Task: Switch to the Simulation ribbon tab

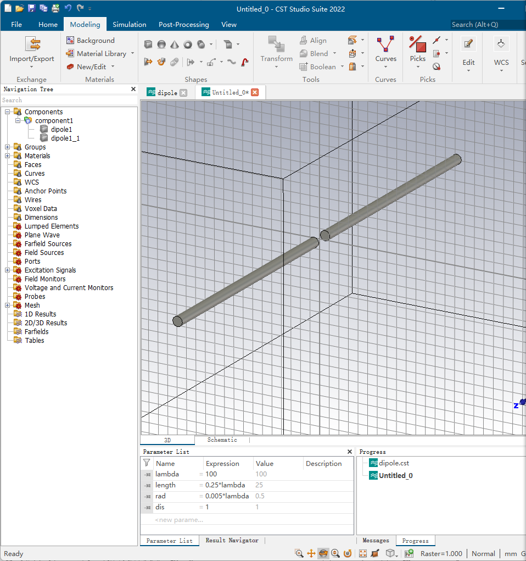Action: pyautogui.click(x=130, y=24)
